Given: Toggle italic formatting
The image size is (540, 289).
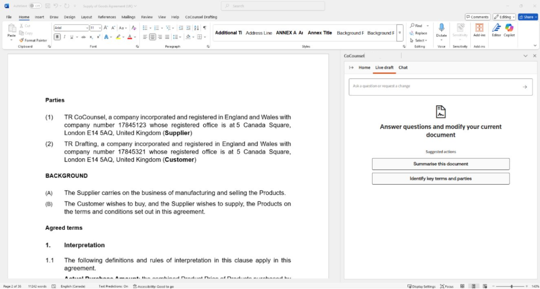Looking at the screenshot, I should coord(65,37).
